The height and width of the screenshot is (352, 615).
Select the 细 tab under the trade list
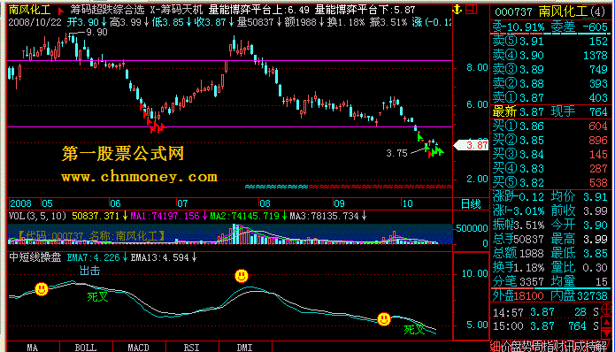click(496, 346)
